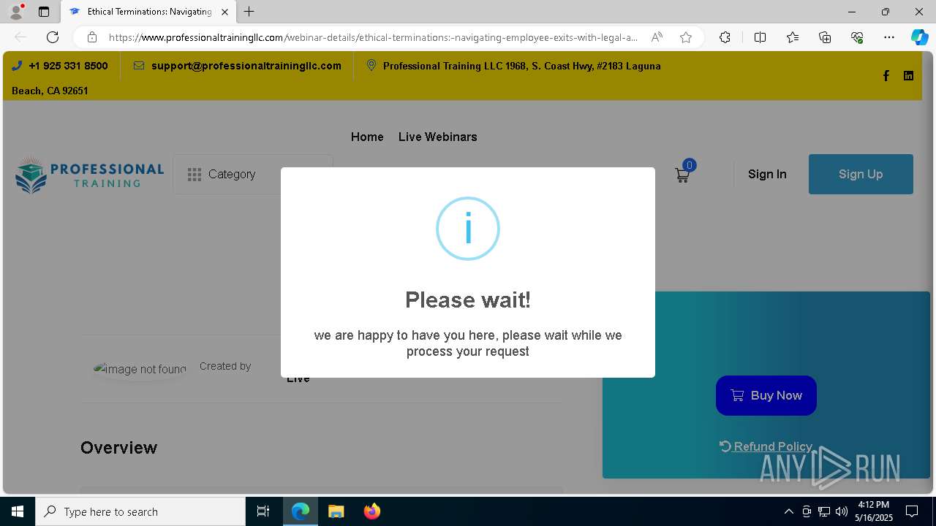Add page to favorites star icon

point(686,37)
